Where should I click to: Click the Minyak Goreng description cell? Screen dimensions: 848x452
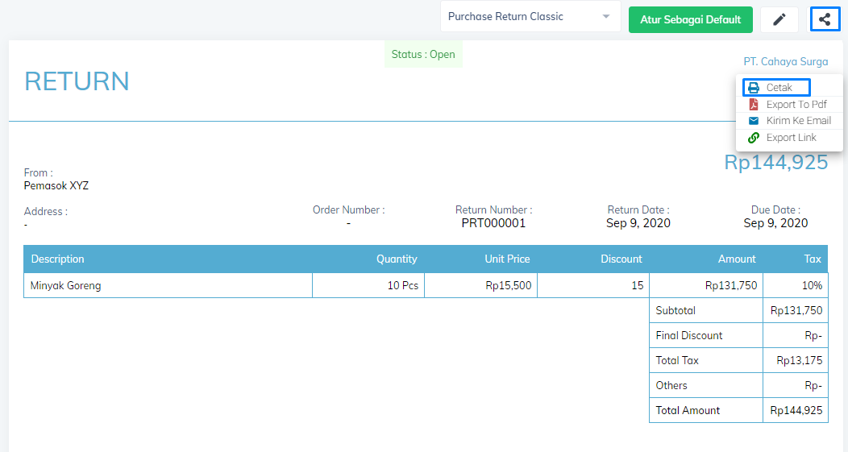(x=168, y=285)
